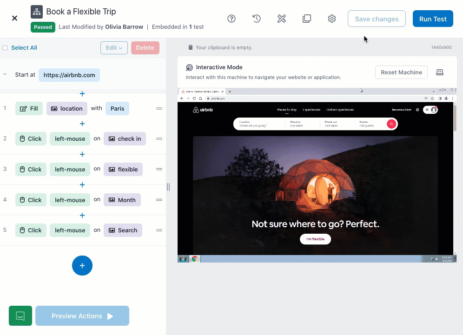Image resolution: width=463 pixels, height=335 pixels.
Task: Collapse the Start at step with minus
Action: click(5, 74)
